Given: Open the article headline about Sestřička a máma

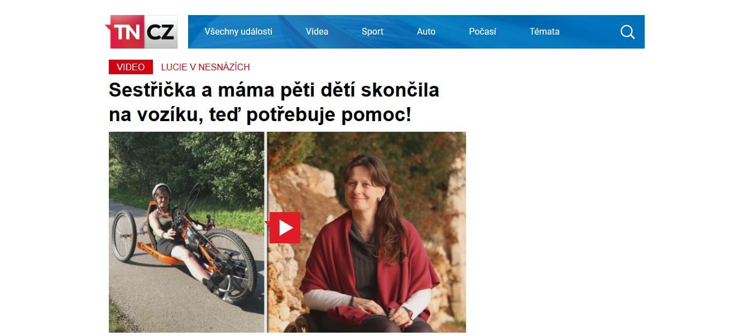Looking at the screenshot, I should point(274,102).
